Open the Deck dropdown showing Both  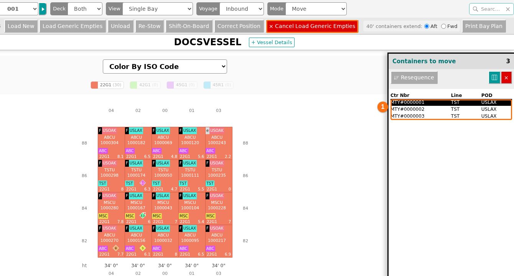85,9
